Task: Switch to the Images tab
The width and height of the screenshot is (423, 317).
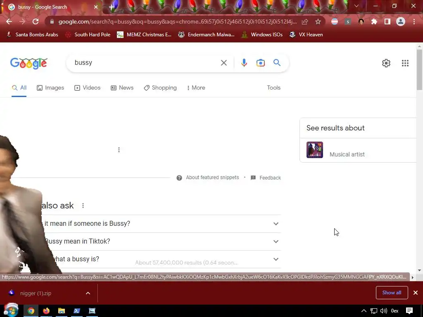Action: click(50, 88)
